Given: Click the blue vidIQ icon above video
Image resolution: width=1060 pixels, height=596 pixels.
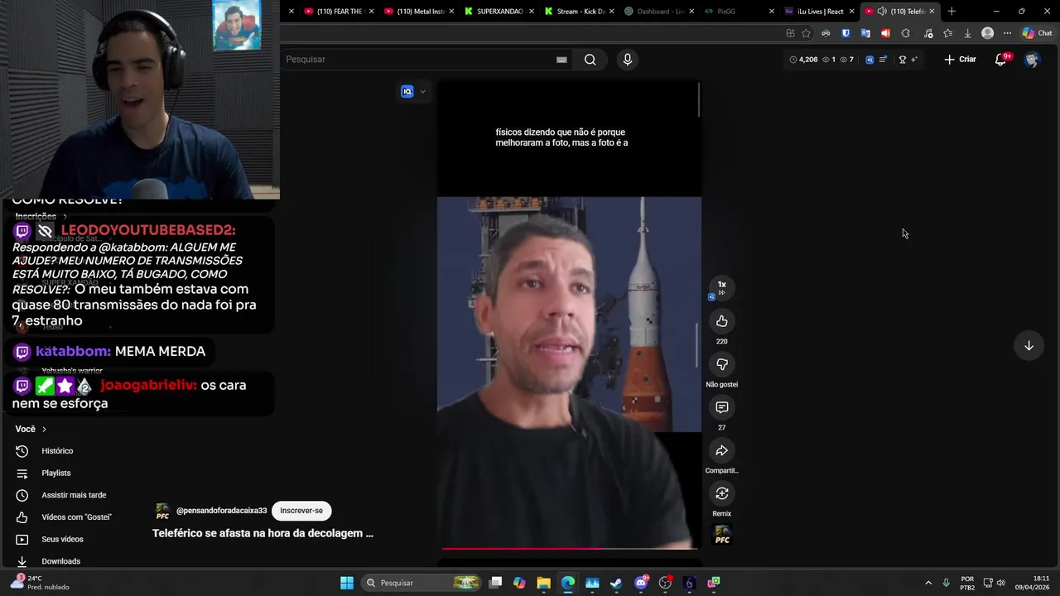Looking at the screenshot, I should point(407,92).
